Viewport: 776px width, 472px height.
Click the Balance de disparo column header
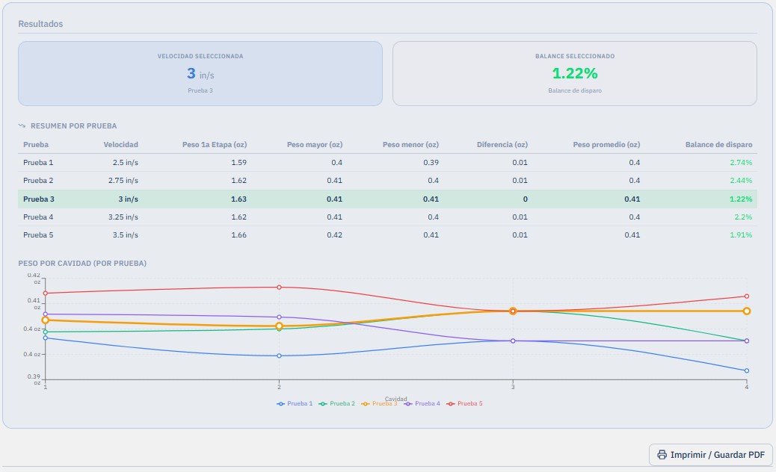(x=718, y=145)
